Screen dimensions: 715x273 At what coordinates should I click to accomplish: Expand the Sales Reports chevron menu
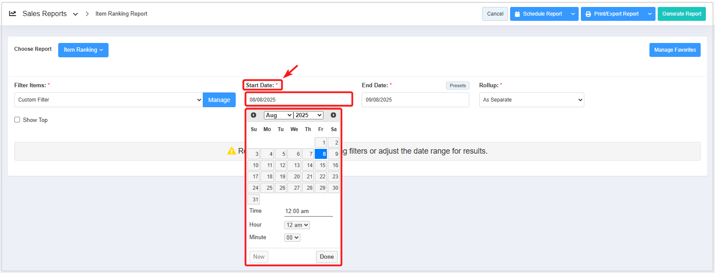click(x=76, y=14)
